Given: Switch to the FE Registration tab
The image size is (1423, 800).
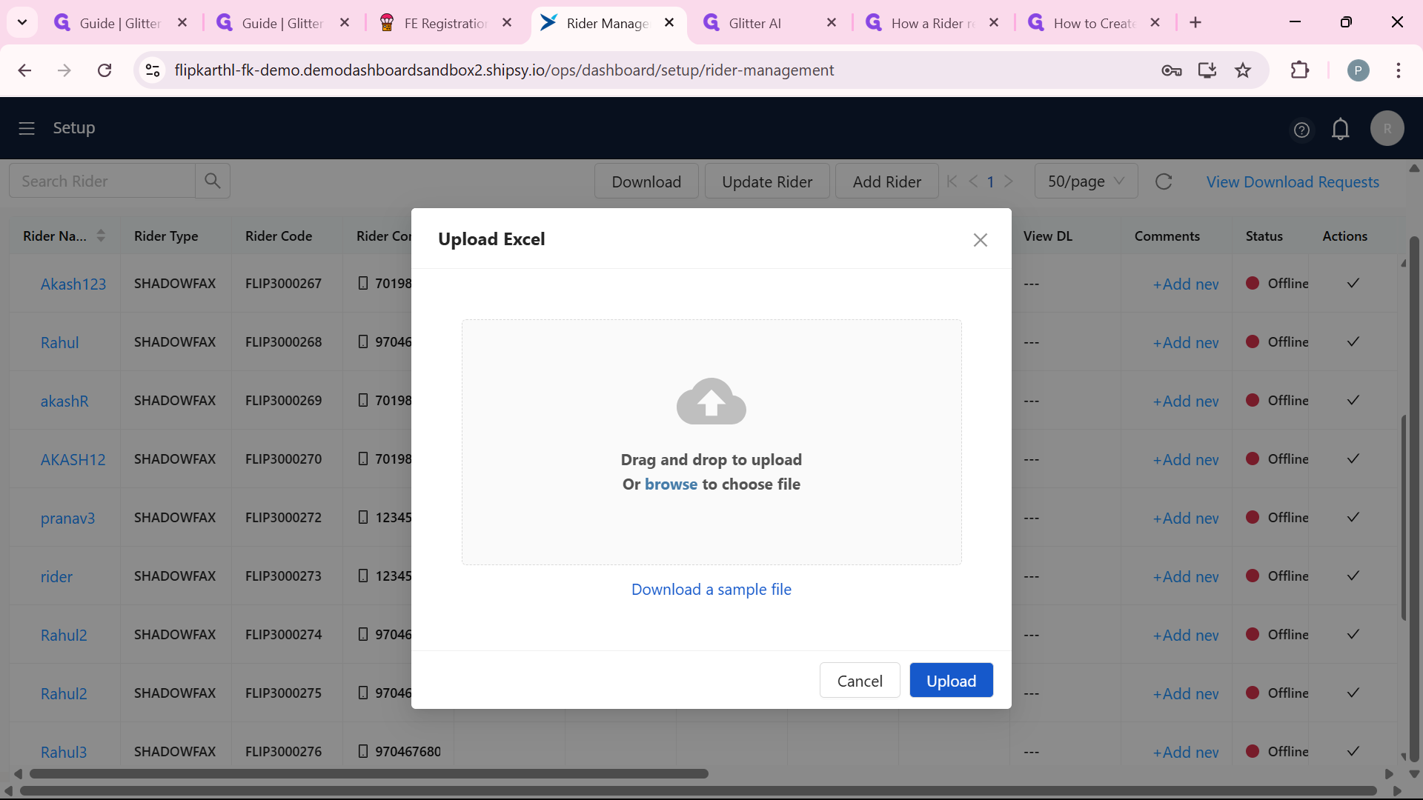Looking at the screenshot, I should (x=445, y=23).
